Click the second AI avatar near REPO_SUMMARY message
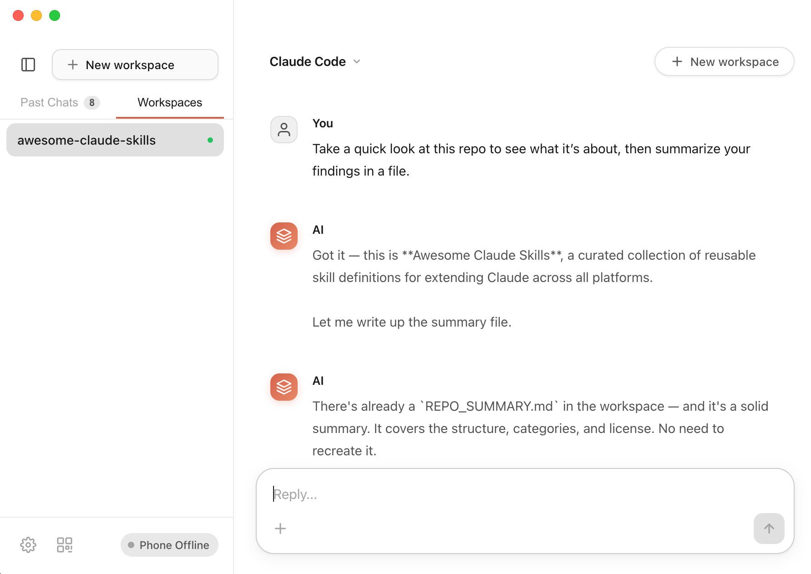 coord(284,387)
